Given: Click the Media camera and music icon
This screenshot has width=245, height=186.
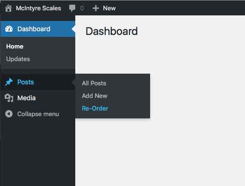Looking at the screenshot, I should pyautogui.click(x=9, y=98).
